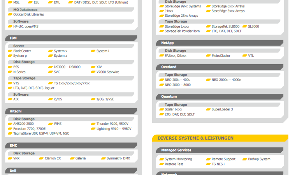Image resolution: width=290 pixels, height=175 pixels.
Task: Click the Optical Disk Libraries entry
Action: tap(28, 14)
